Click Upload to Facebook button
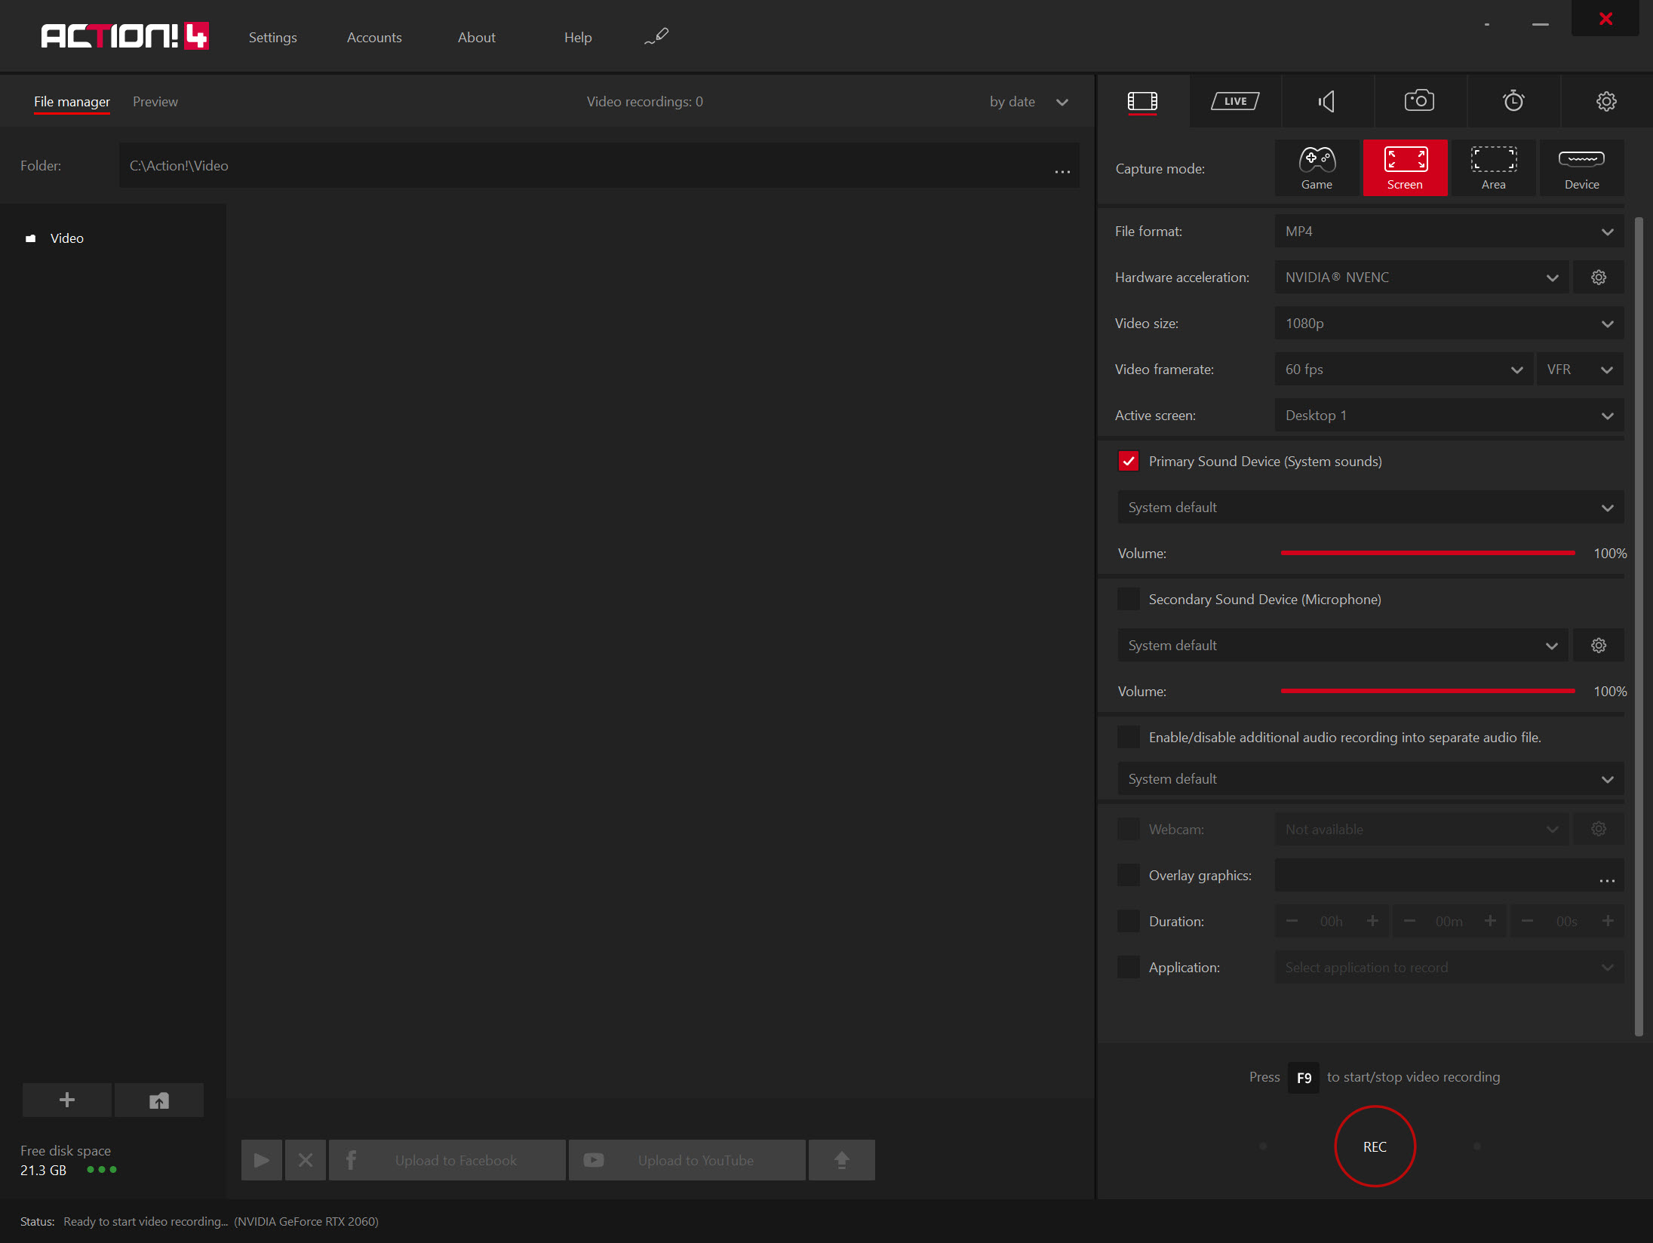This screenshot has height=1243, width=1653. pos(447,1160)
